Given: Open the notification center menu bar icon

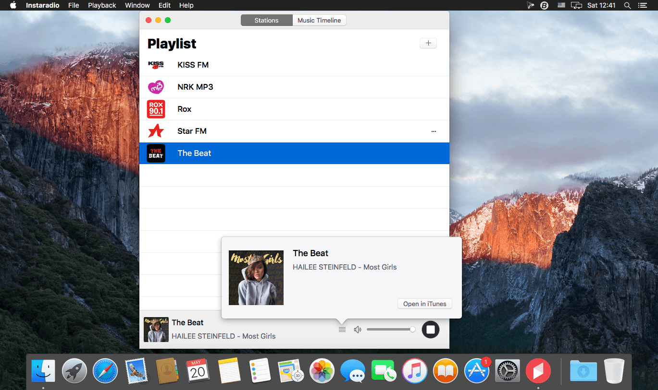Looking at the screenshot, I should click(x=643, y=5).
